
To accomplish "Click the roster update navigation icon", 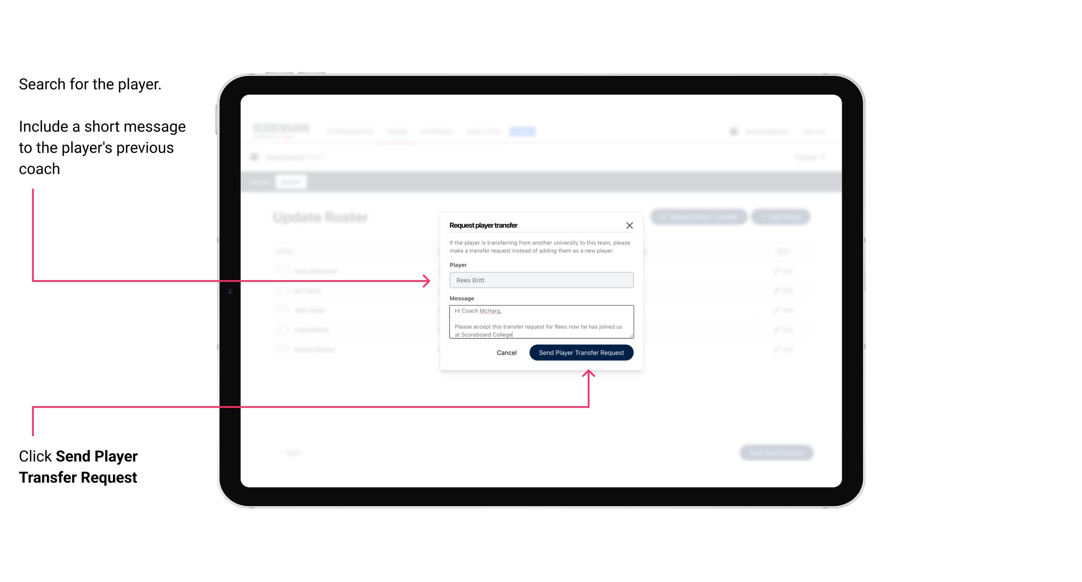I will coord(290,181).
